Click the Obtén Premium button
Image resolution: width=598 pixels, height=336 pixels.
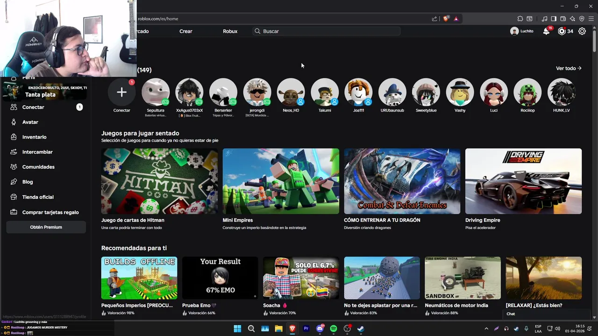point(46,227)
